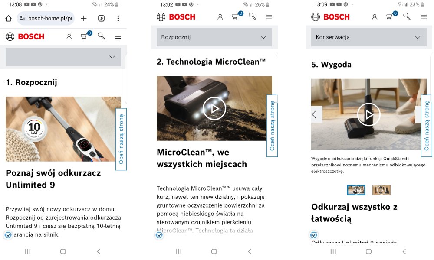Expand the Rozpocznij section dropdown
The width and height of the screenshot is (434, 260).
(214, 37)
